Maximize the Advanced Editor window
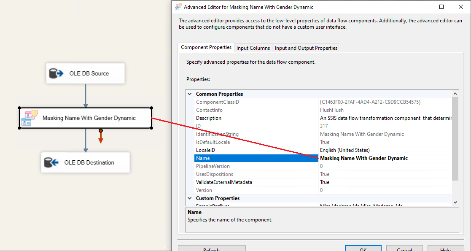 coord(441,7)
